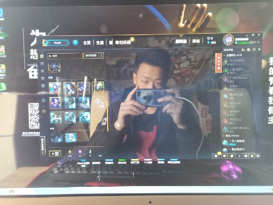The height and width of the screenshot is (205, 273).
Task: Open the 主页 home tab
Action: tap(87, 43)
